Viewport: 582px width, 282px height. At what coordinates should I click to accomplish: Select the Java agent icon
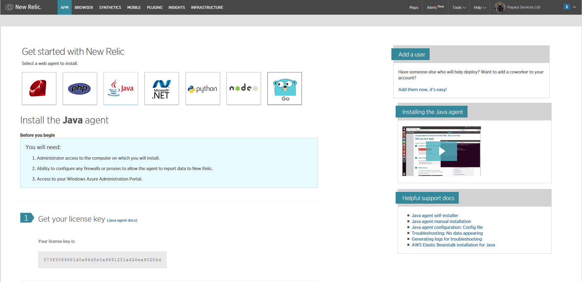[121, 88]
